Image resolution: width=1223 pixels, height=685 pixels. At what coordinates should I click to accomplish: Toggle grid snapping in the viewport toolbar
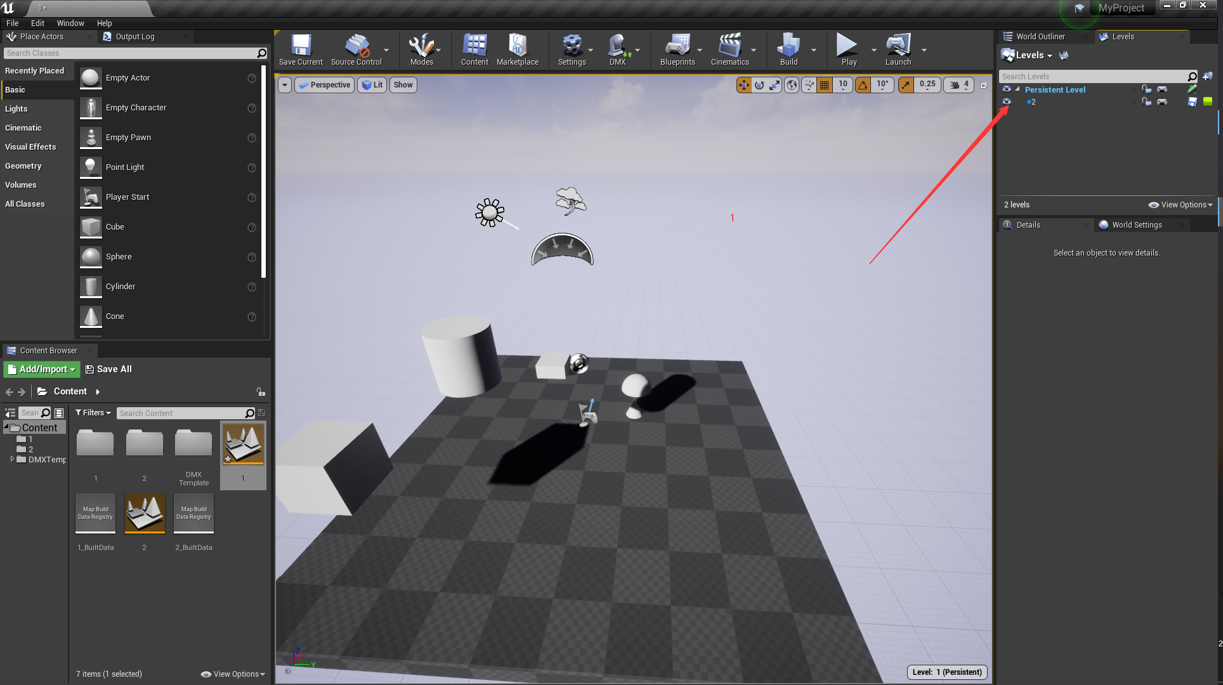tap(824, 84)
